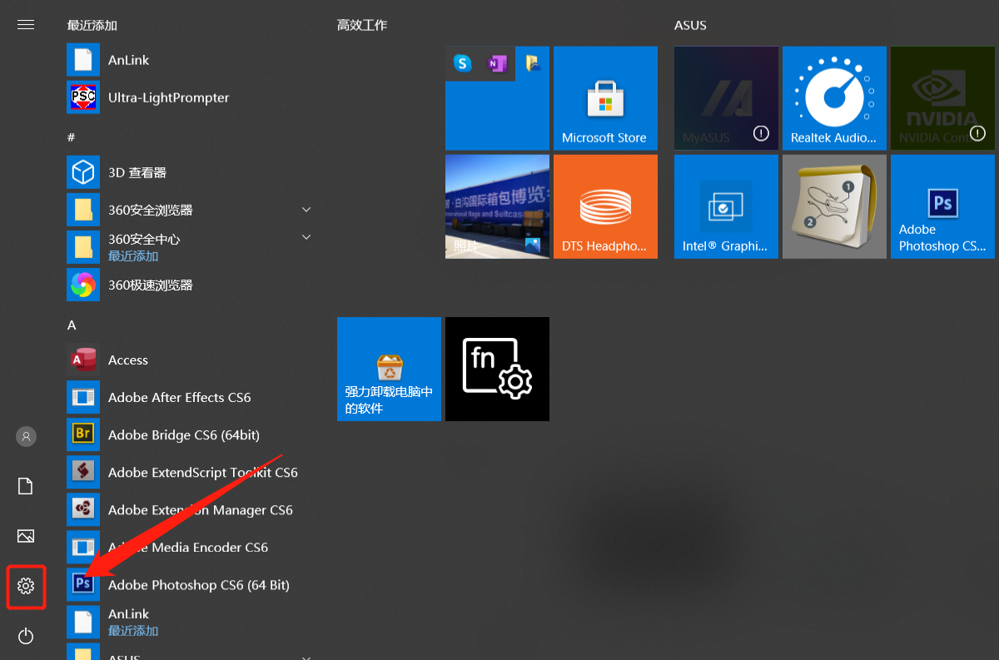The width and height of the screenshot is (999, 660).
Task: Open the MyASUS tile
Action: pyautogui.click(x=726, y=98)
